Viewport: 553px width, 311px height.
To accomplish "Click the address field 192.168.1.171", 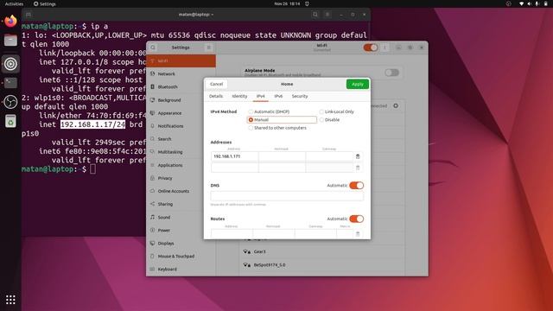I will 234,156.
